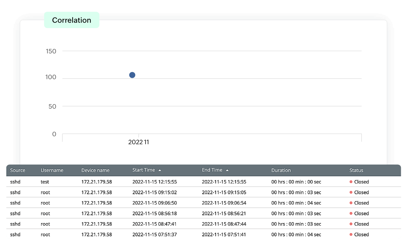Click the Username column header
Image resolution: width=407 pixels, height=239 pixels.
point(52,170)
